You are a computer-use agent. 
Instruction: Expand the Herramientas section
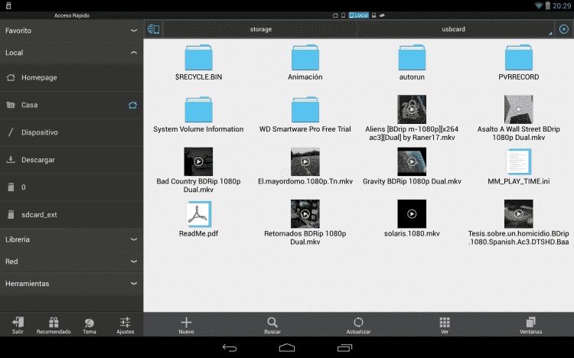click(x=71, y=284)
